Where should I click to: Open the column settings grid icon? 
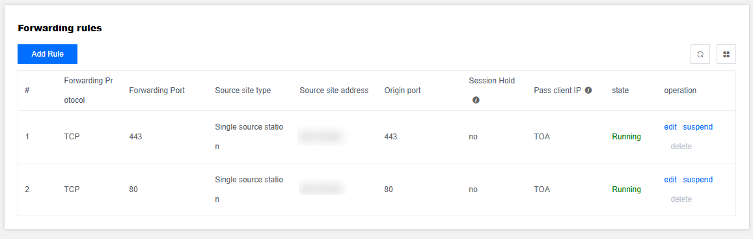click(726, 54)
